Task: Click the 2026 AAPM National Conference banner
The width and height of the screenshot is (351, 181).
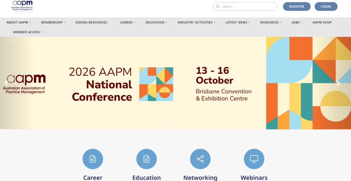Action: pos(175,83)
